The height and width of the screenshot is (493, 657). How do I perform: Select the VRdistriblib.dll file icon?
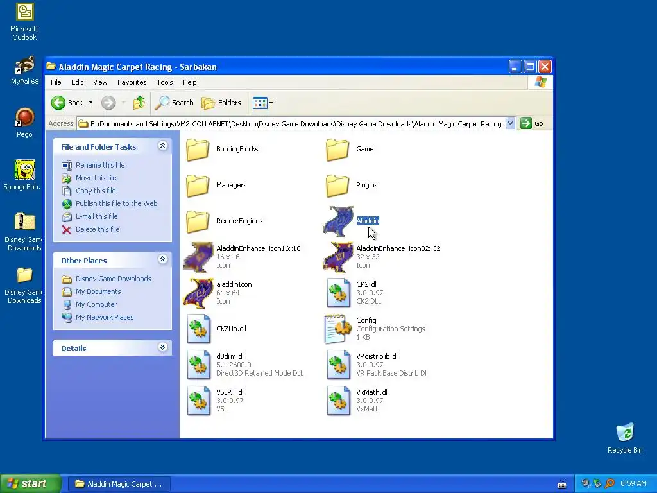339,365
